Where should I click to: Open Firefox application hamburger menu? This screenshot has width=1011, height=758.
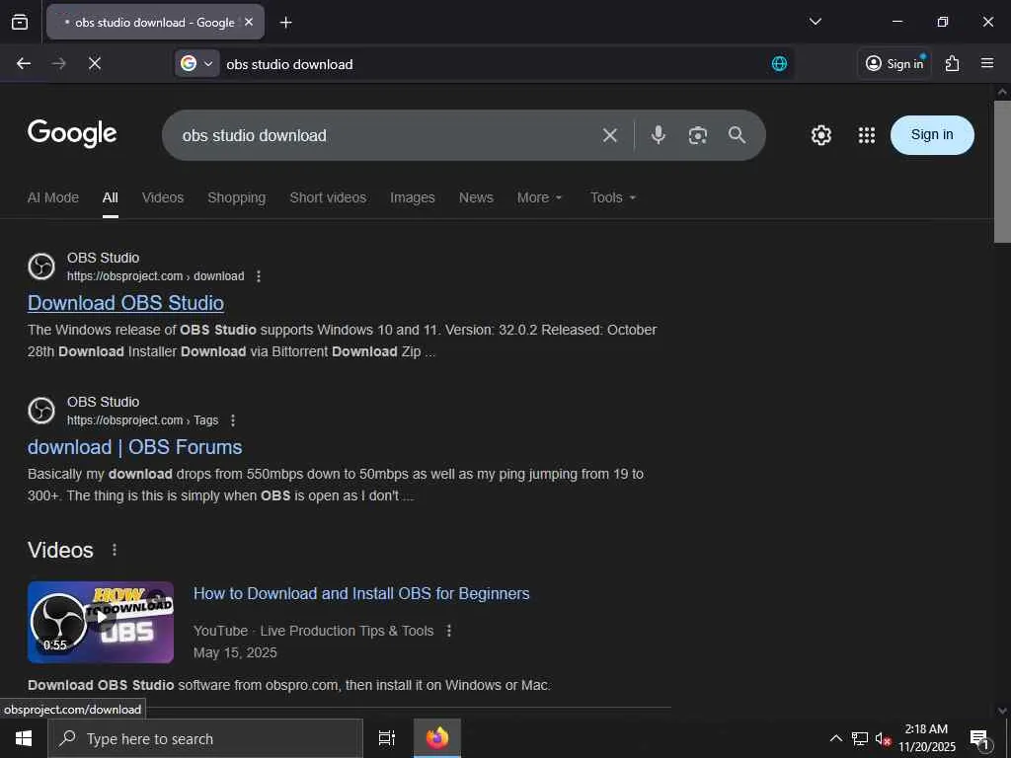pyautogui.click(x=986, y=63)
